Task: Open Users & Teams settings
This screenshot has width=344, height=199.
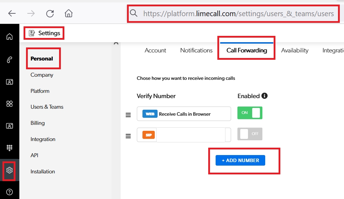Action: (x=47, y=107)
